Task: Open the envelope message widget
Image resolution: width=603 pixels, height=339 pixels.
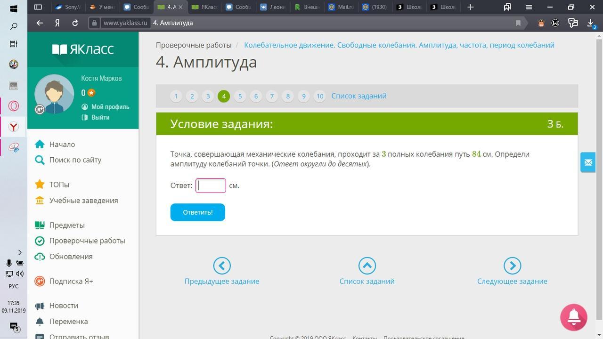Action: pyautogui.click(x=588, y=162)
